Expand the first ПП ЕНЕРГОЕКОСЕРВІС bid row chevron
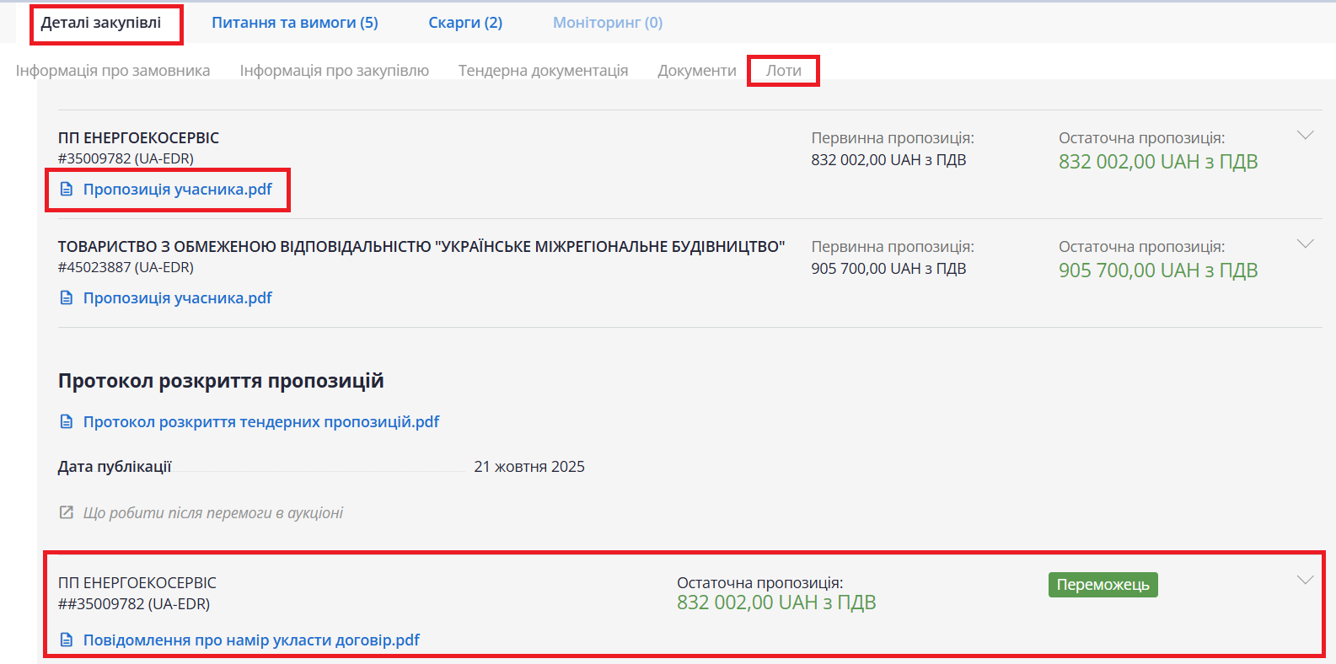Image resolution: width=1336 pixels, height=664 pixels. click(x=1305, y=136)
